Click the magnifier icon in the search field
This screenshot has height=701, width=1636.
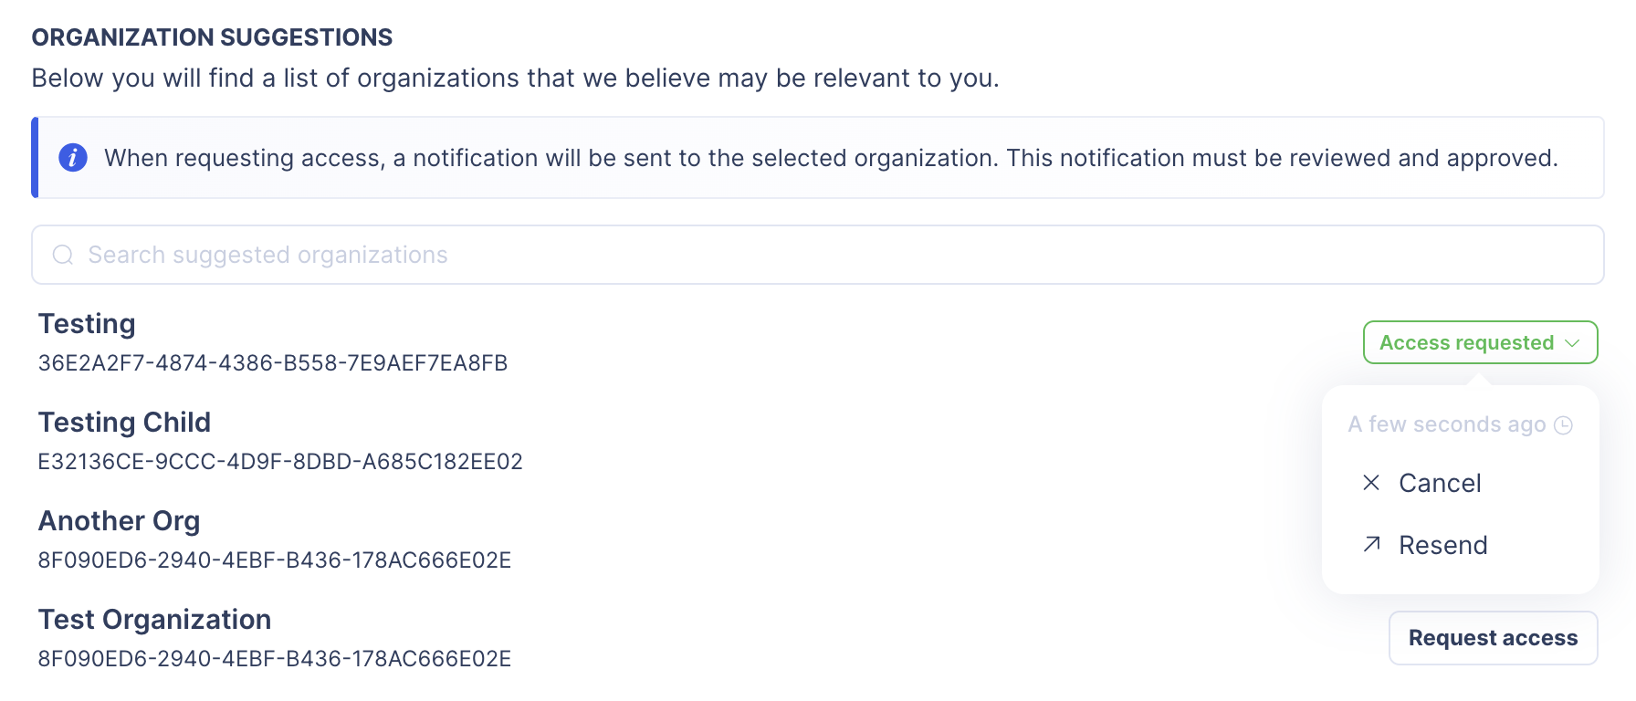tap(63, 255)
